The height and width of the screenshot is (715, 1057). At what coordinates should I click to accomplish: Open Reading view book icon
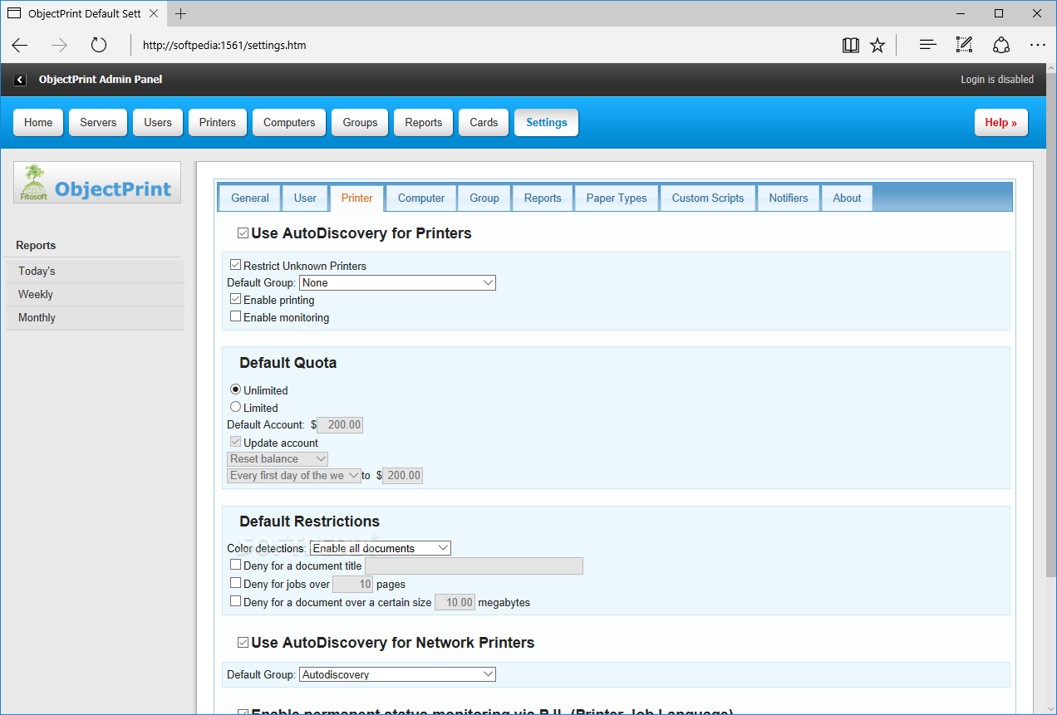coord(851,45)
